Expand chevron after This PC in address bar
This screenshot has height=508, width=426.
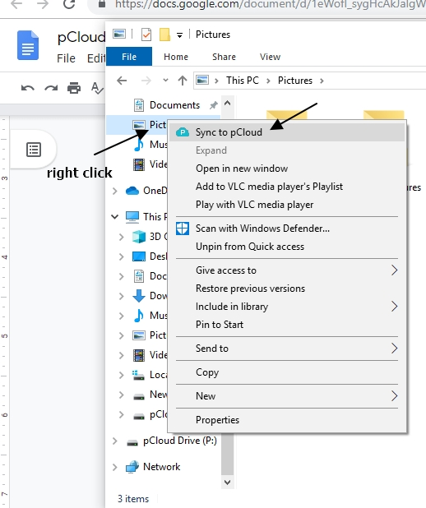268,81
